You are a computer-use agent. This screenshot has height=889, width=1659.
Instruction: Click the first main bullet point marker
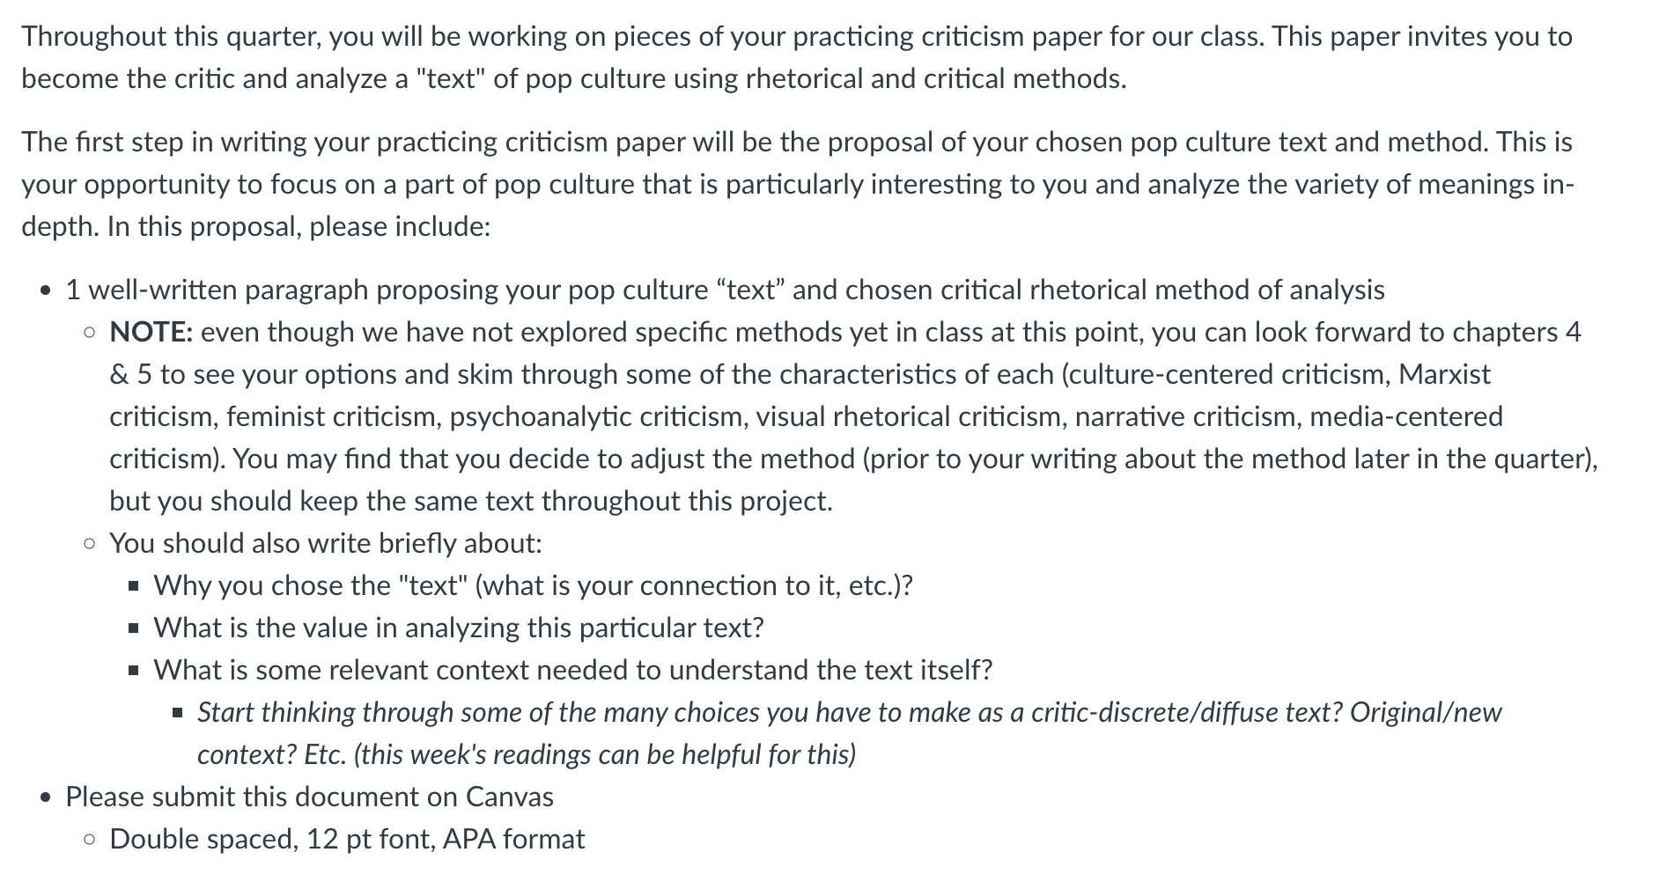tap(46, 291)
